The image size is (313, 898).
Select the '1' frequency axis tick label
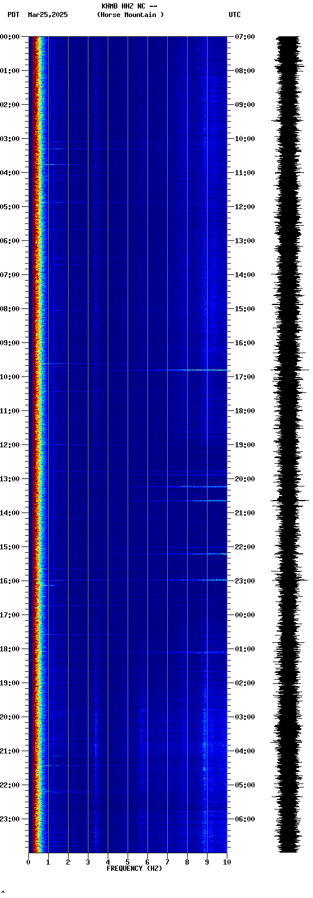[48, 862]
